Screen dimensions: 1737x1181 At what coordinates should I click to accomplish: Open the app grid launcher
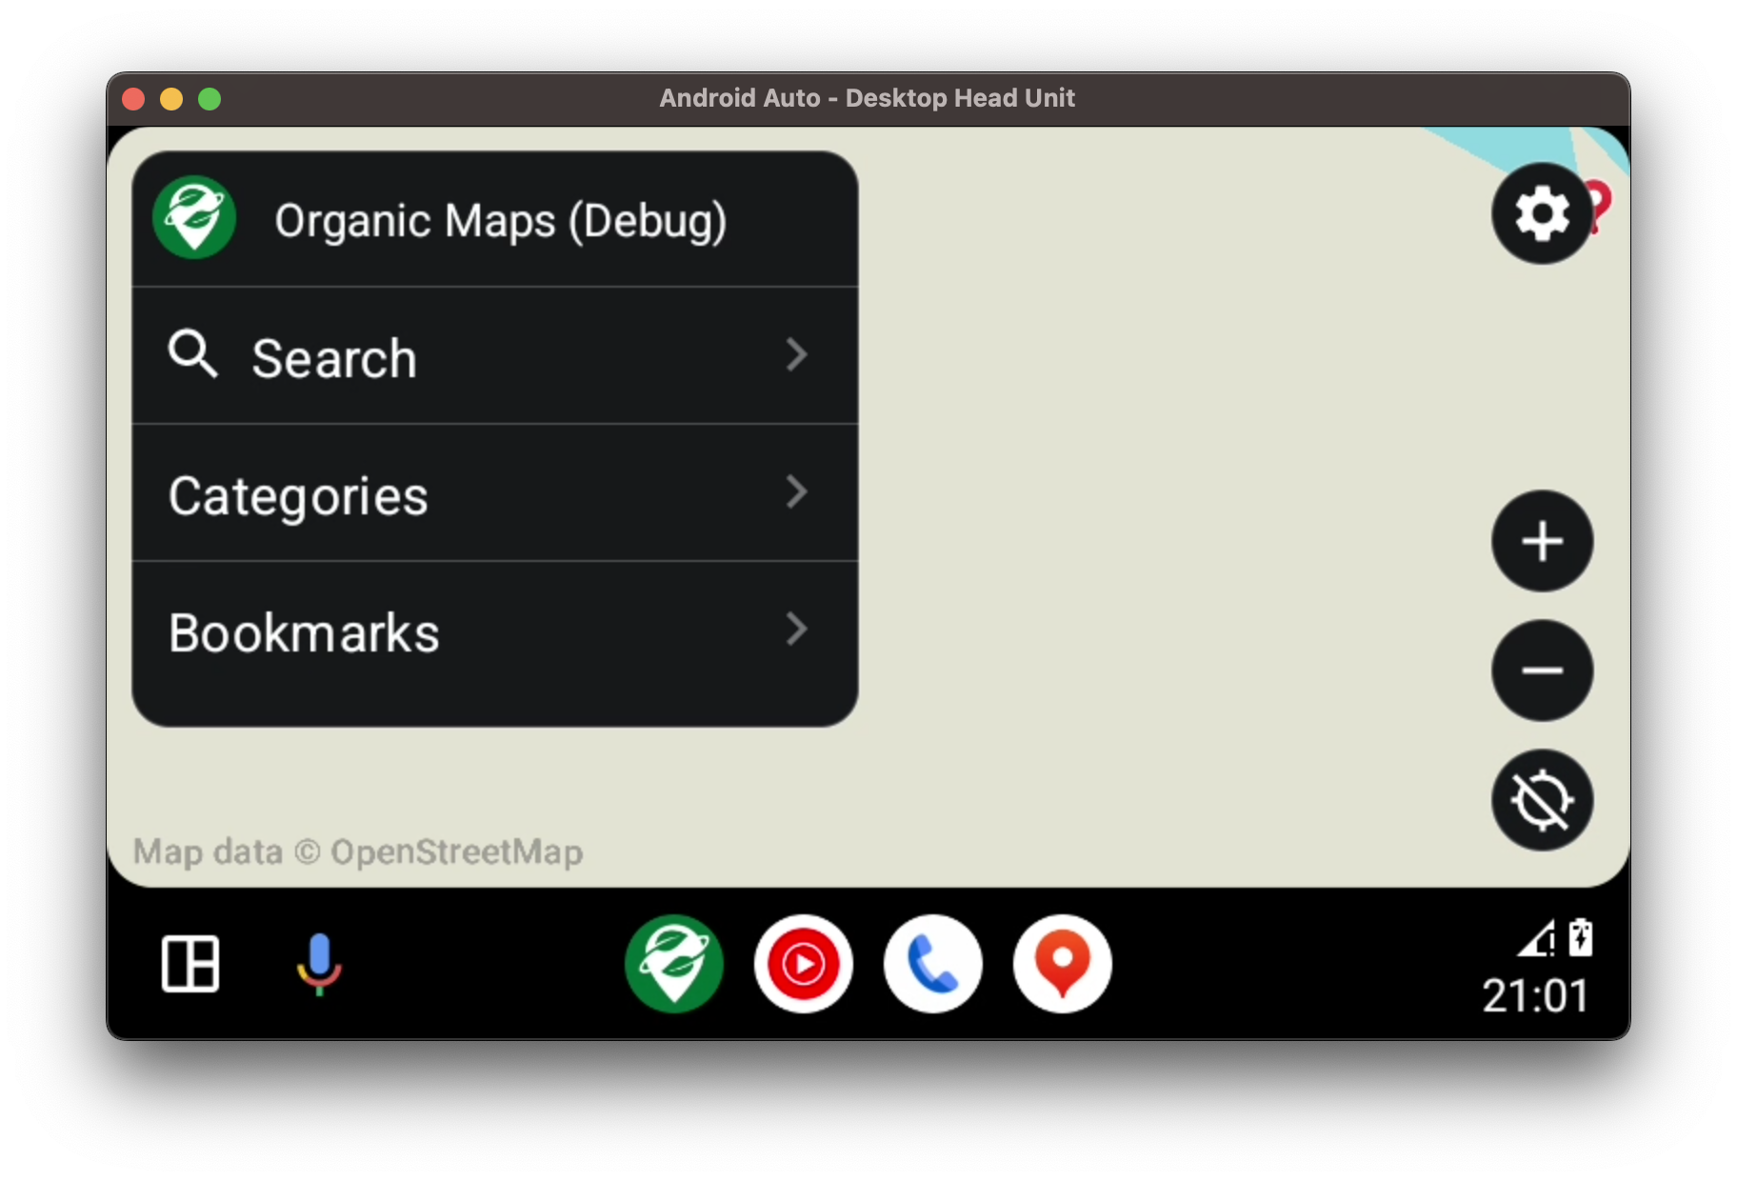[190, 965]
